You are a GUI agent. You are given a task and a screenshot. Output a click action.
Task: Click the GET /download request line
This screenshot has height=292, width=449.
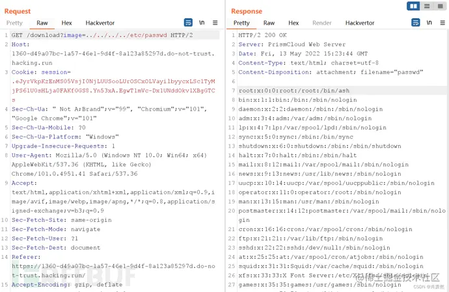102,35
